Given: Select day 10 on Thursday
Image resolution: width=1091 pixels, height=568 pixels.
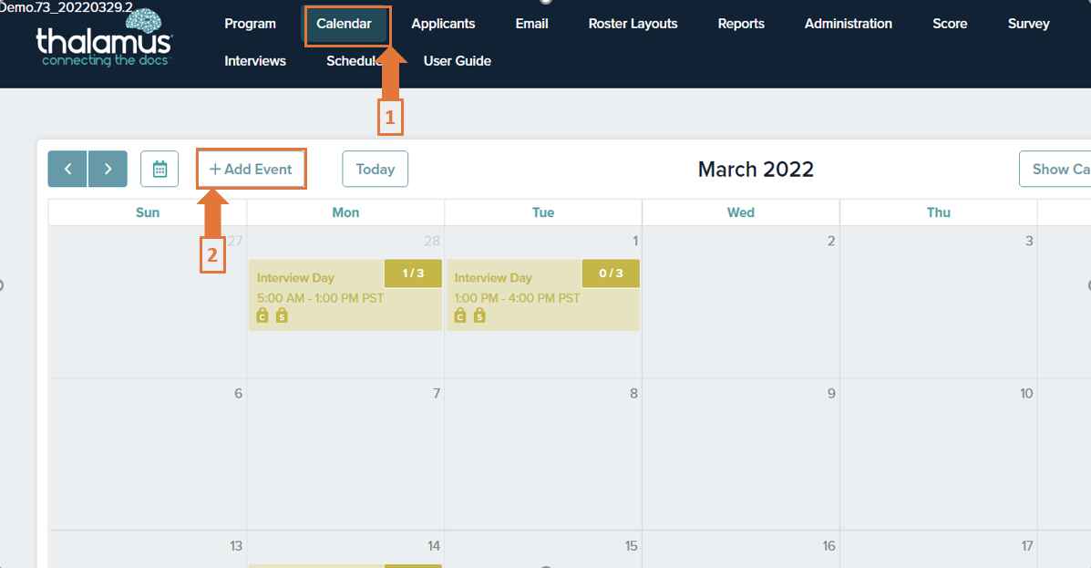Looking at the screenshot, I should (1026, 393).
